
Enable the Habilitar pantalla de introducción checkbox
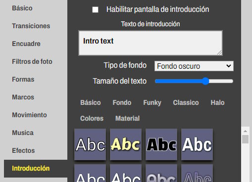[x=95, y=9]
